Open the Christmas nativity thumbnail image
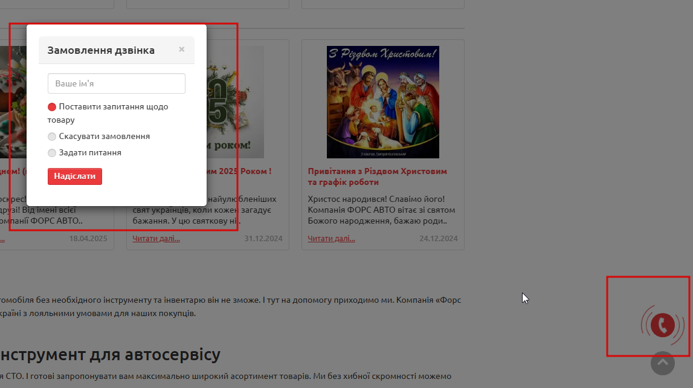 (x=382, y=102)
